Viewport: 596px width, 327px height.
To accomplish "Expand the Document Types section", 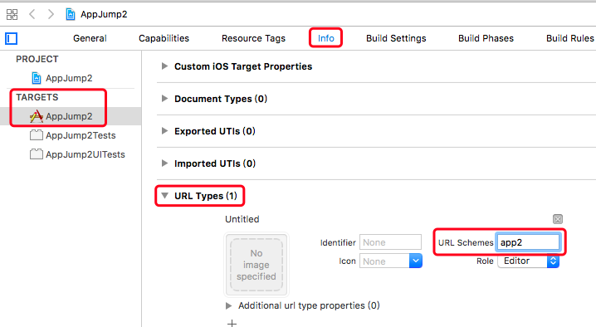I will pyautogui.click(x=164, y=99).
